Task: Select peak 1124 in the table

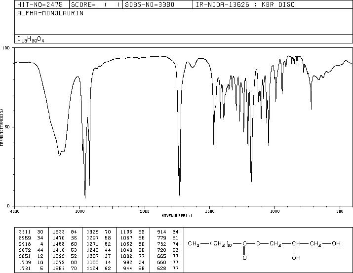Action: (x=99, y=269)
